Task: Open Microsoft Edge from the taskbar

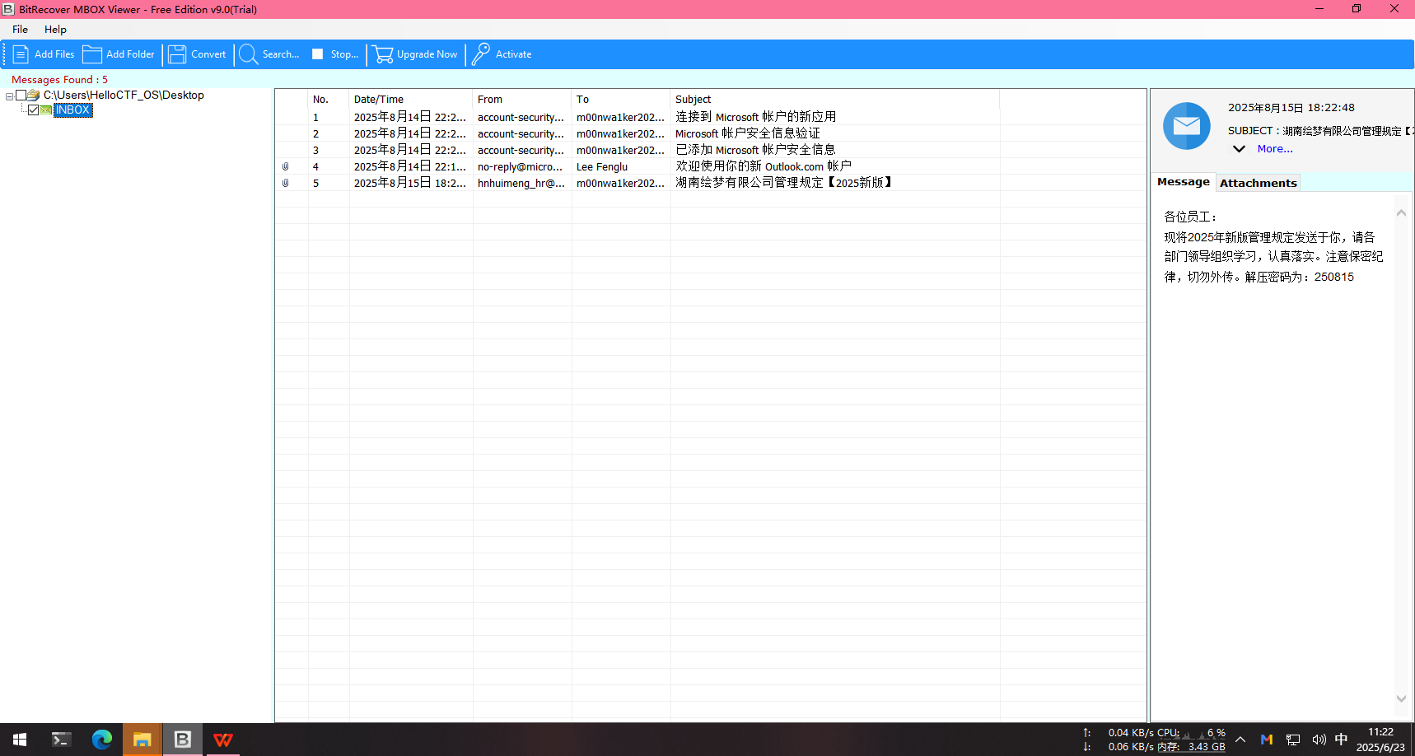Action: coord(102,740)
